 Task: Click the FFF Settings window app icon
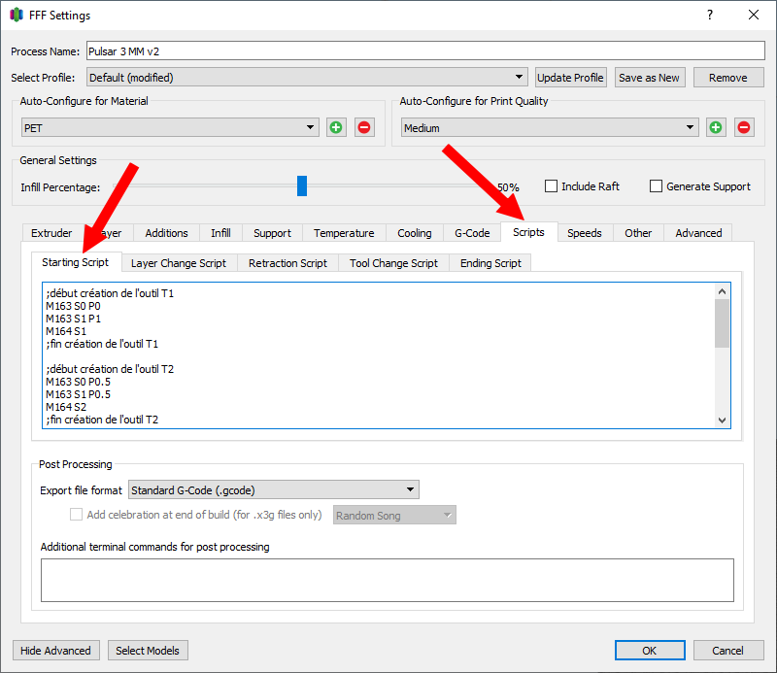17,15
